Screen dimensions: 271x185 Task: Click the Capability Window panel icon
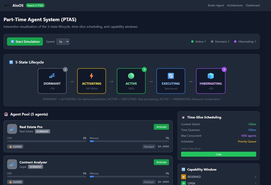(183, 170)
